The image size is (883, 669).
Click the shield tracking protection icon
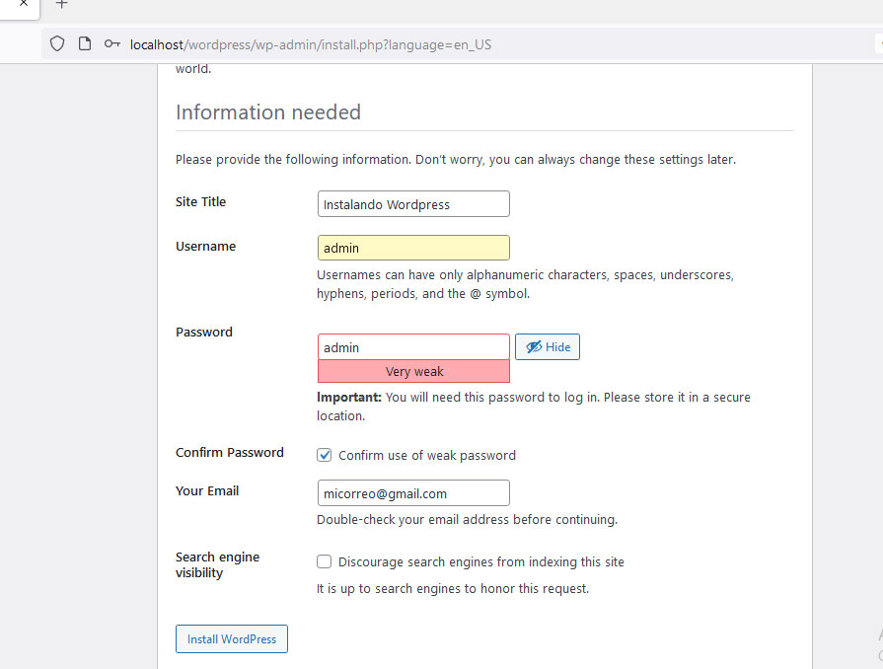pos(57,44)
